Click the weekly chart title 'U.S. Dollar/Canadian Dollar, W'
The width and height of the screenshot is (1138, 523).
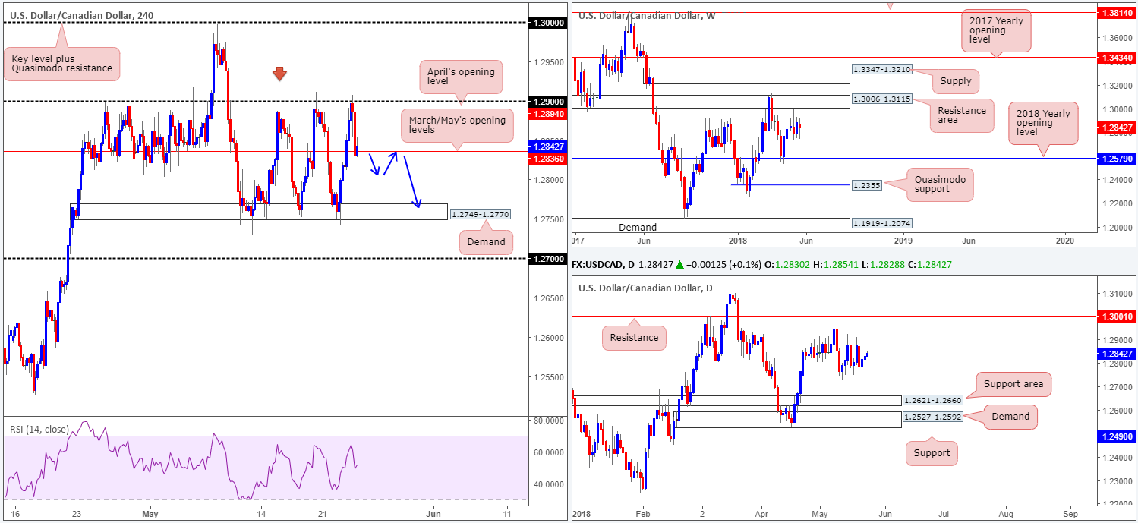[x=647, y=15]
